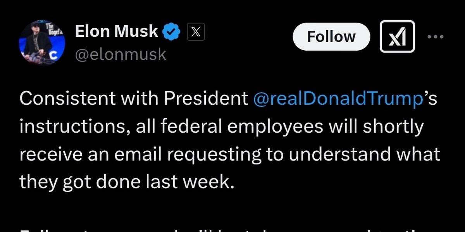Viewport: 465px width, 232px height.
Task: Open Grok's explanation dropdown for this tweet
Action: tap(398, 36)
